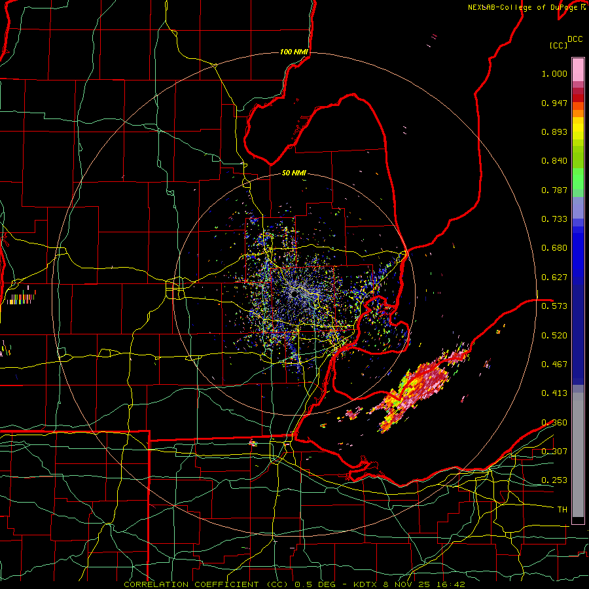The image size is (589, 589).
Task: Select the 0.573 color scale label
Action: pos(554,306)
